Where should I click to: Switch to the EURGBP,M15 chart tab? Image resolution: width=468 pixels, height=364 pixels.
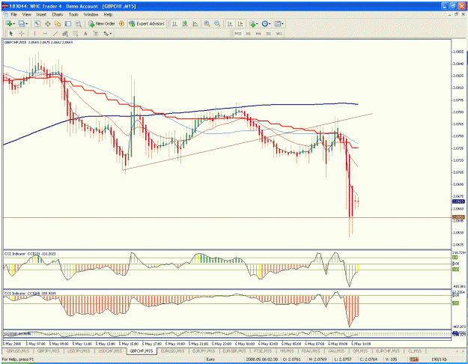pyautogui.click(x=234, y=351)
